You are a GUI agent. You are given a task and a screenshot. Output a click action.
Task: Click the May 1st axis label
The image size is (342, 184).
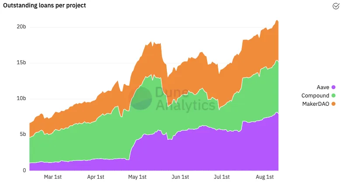point(137,177)
